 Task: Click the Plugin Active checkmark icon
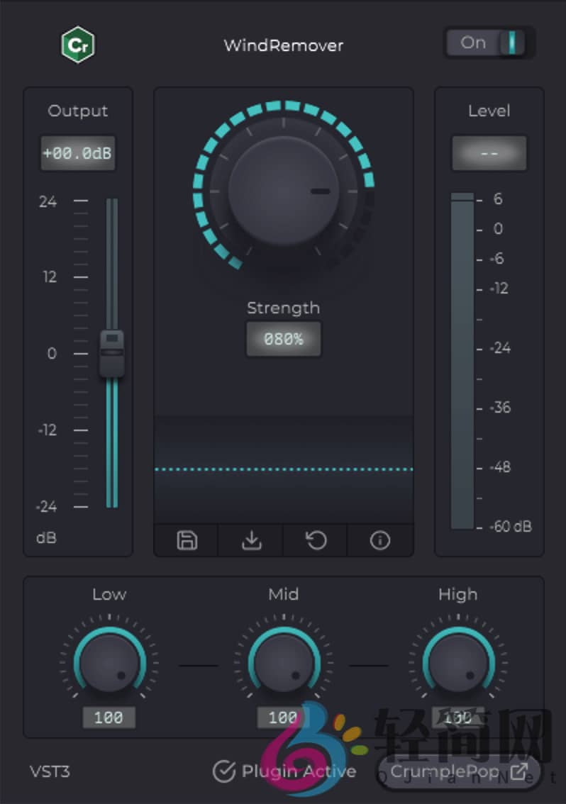tap(224, 771)
